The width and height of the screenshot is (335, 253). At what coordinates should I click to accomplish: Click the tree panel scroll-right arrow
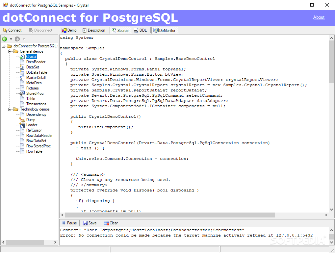pyautogui.click(x=55, y=242)
